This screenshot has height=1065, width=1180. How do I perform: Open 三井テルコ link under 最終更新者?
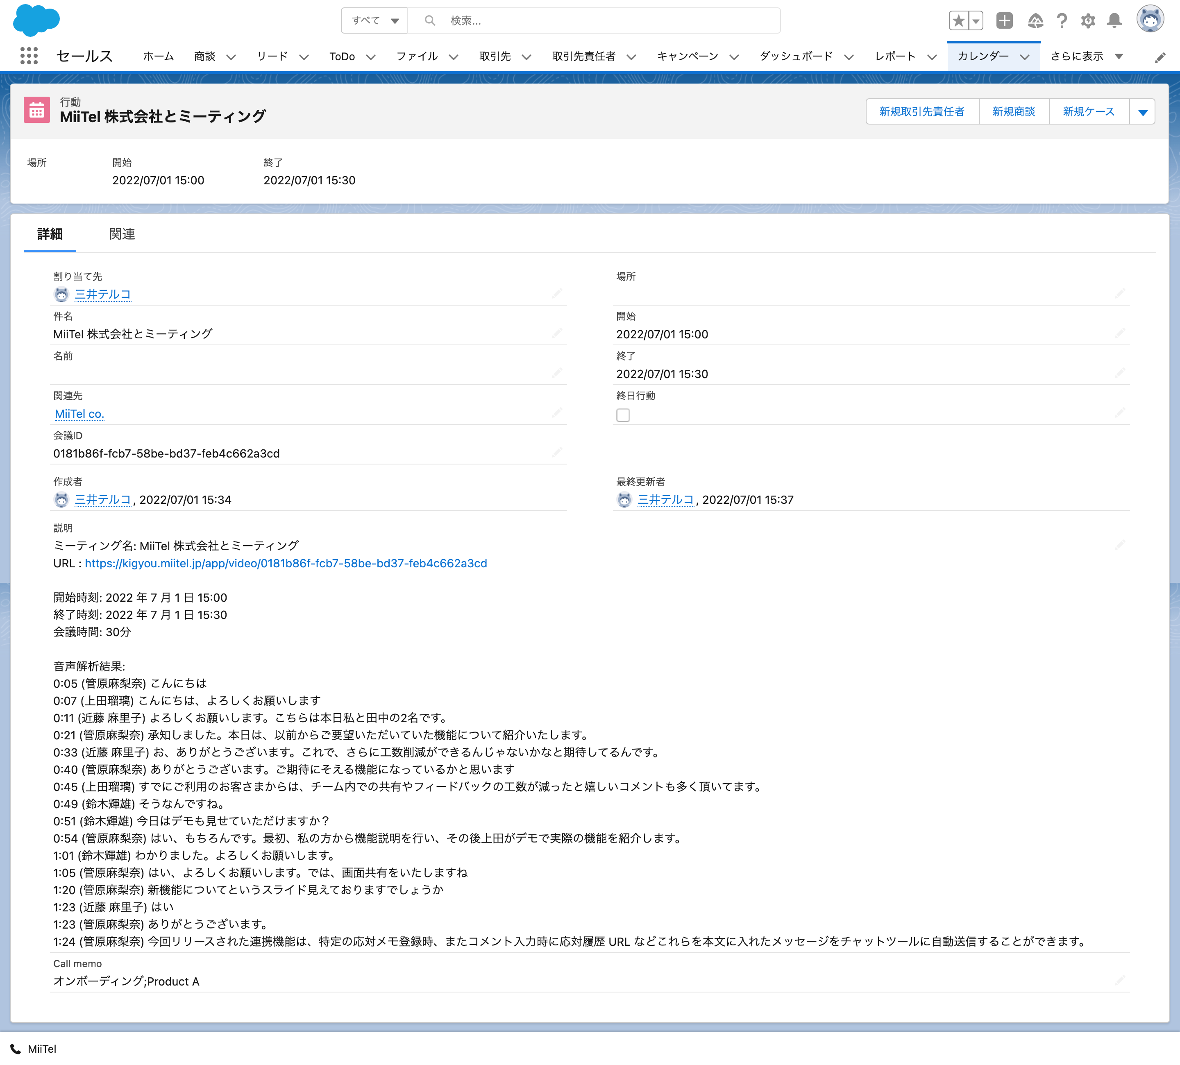pos(665,500)
